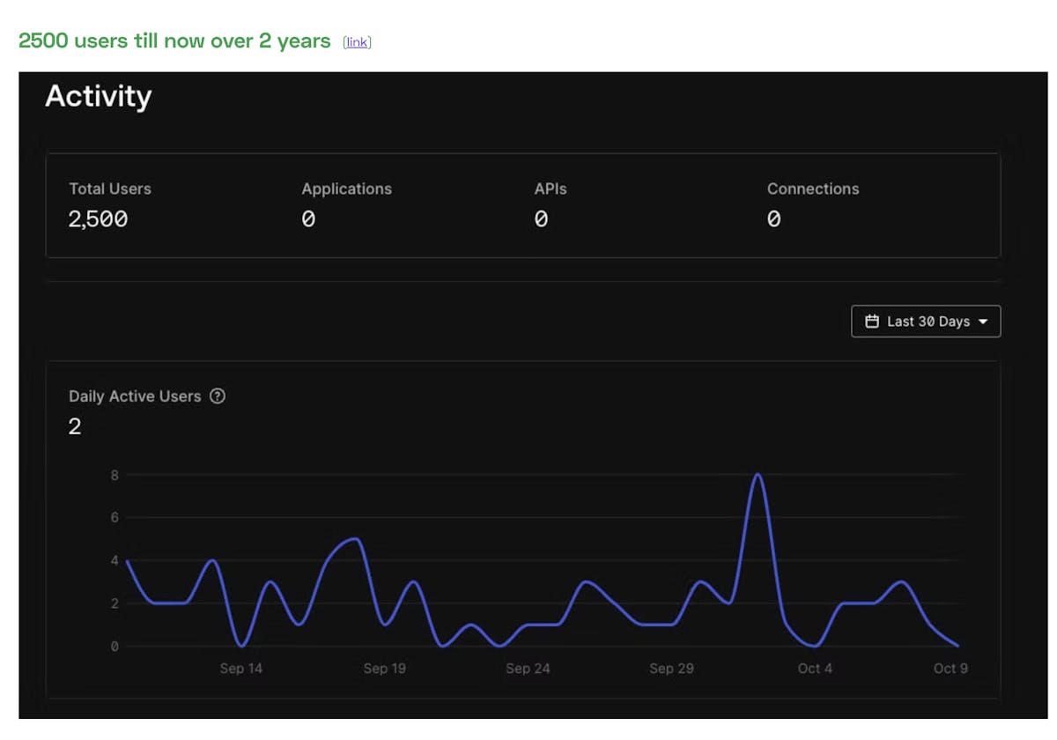Select the Sep 24 x-axis date label

(x=528, y=669)
